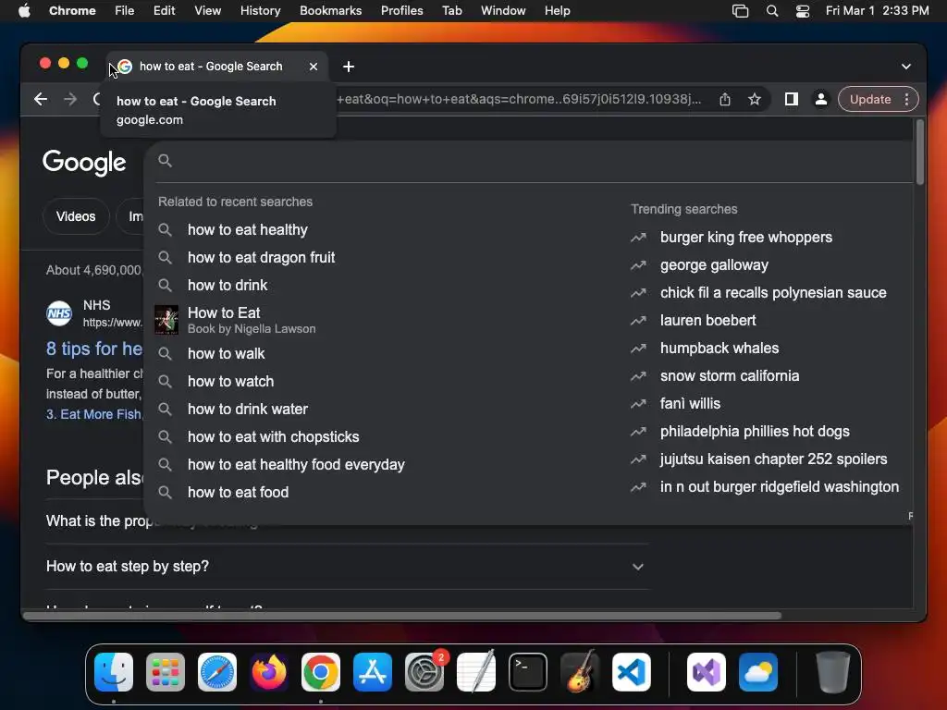This screenshot has width=947, height=710.
Task: Open 'How to Eat' book thumbnail
Action: 166,320
